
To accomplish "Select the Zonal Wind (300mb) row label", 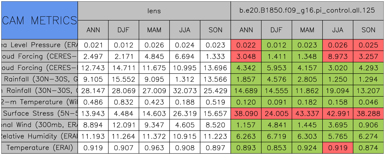I will (x=39, y=125).
